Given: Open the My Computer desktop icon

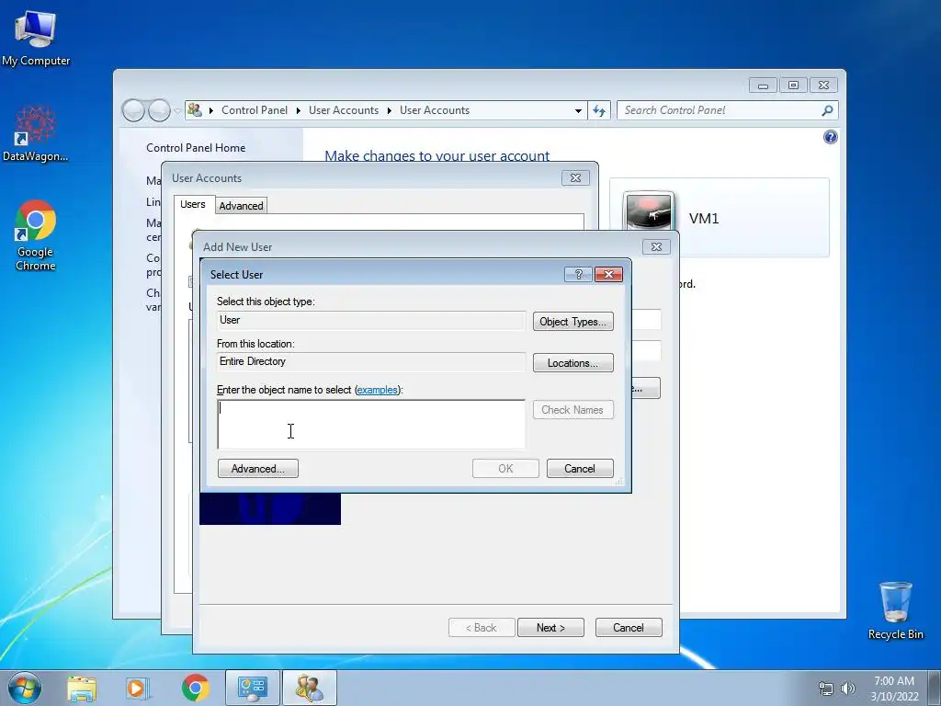Looking at the screenshot, I should pos(36,37).
